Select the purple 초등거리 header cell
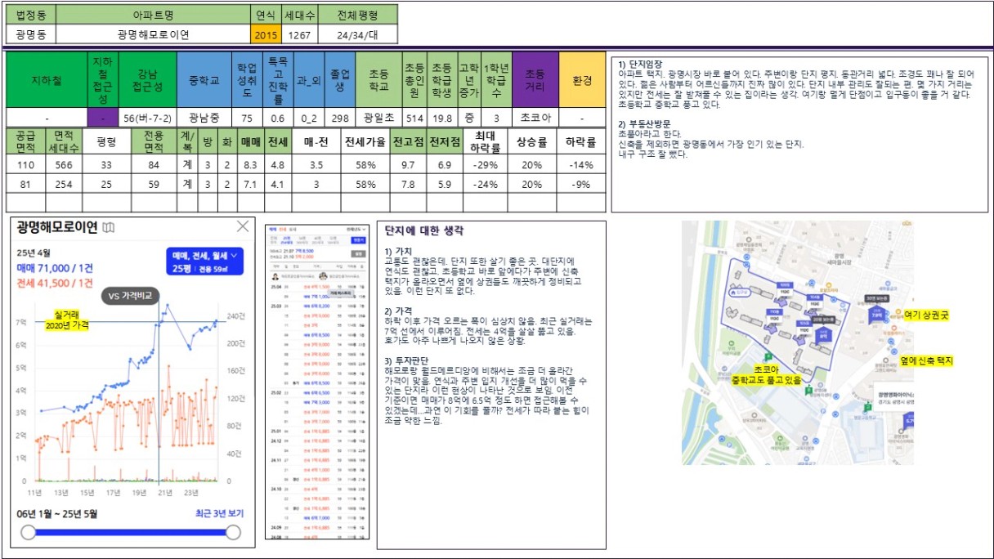Image resolution: width=994 pixels, height=559 pixels. (535, 80)
